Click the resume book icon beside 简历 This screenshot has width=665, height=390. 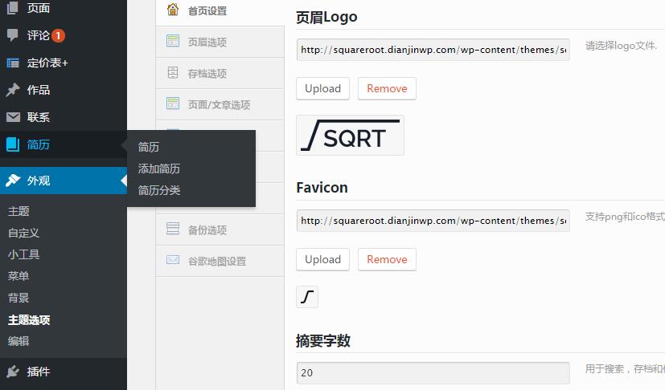13,144
